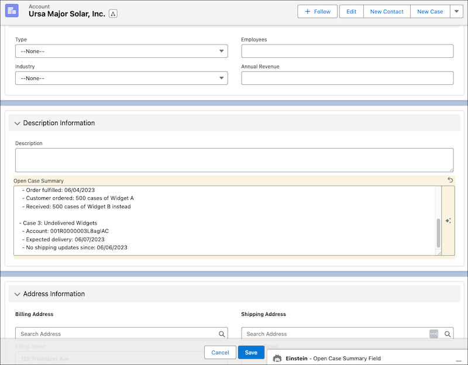Image resolution: width=468 pixels, height=365 pixels.
Task: Collapse the Address Information section
Action: click(18, 294)
